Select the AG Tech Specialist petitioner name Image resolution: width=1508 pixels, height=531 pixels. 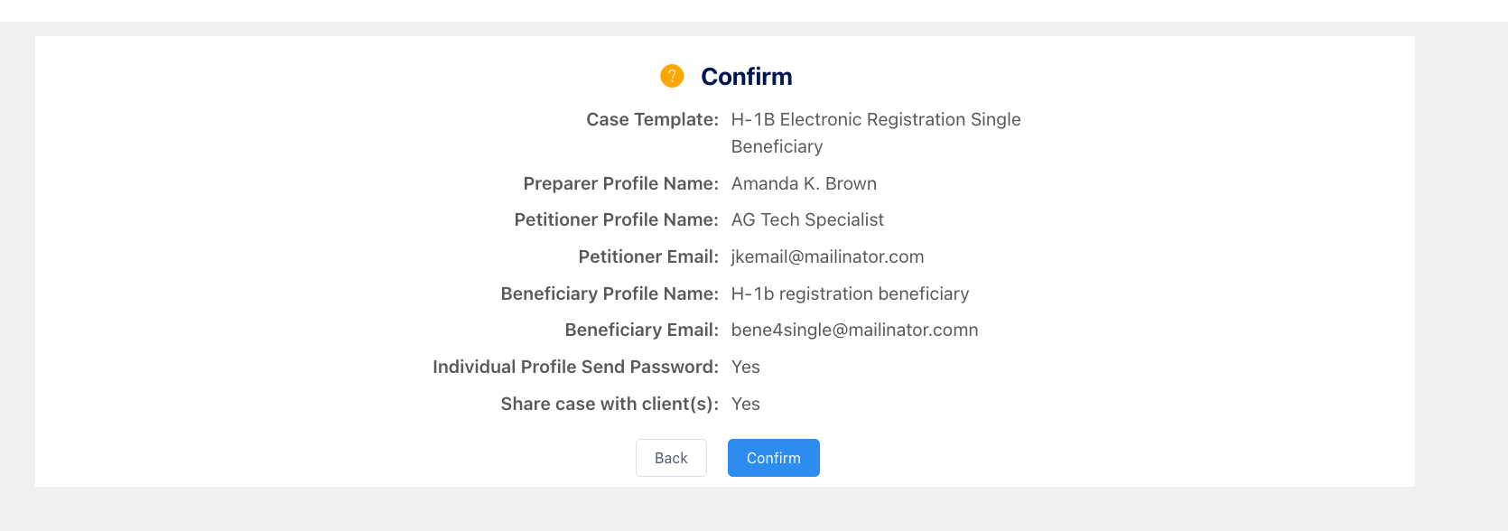(807, 219)
